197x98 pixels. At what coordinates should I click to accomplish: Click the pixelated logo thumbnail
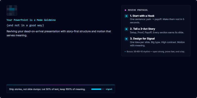pyautogui.click(x=12, y=10)
